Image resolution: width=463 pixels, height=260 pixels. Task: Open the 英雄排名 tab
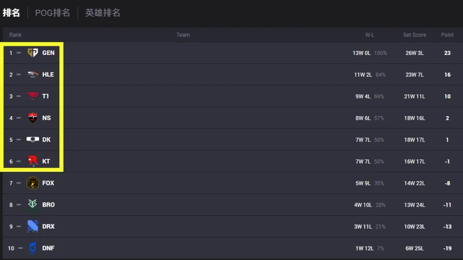pyautogui.click(x=103, y=13)
